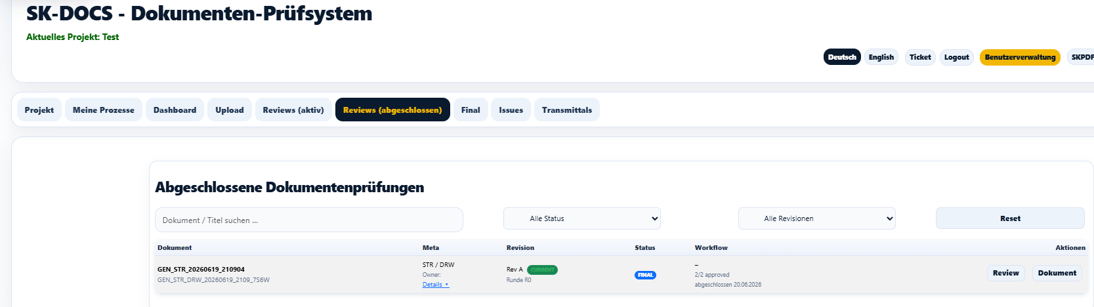This screenshot has height=307, width=1094.
Task: Go to the Upload tab
Action: (x=230, y=110)
